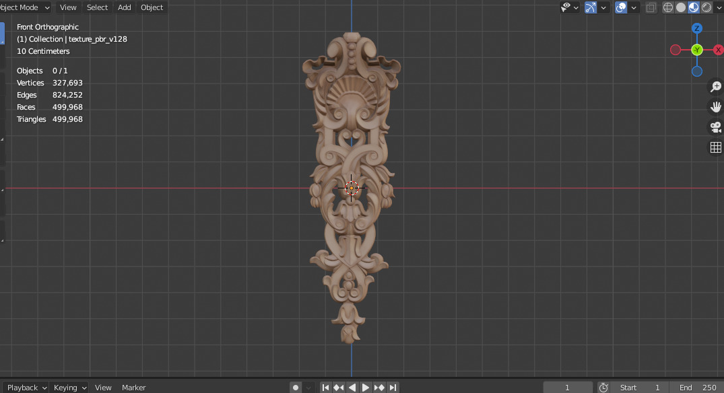Expand the visibility options arrow beside the eye icon
Viewport: 724px width, 393px height.
coord(576,8)
